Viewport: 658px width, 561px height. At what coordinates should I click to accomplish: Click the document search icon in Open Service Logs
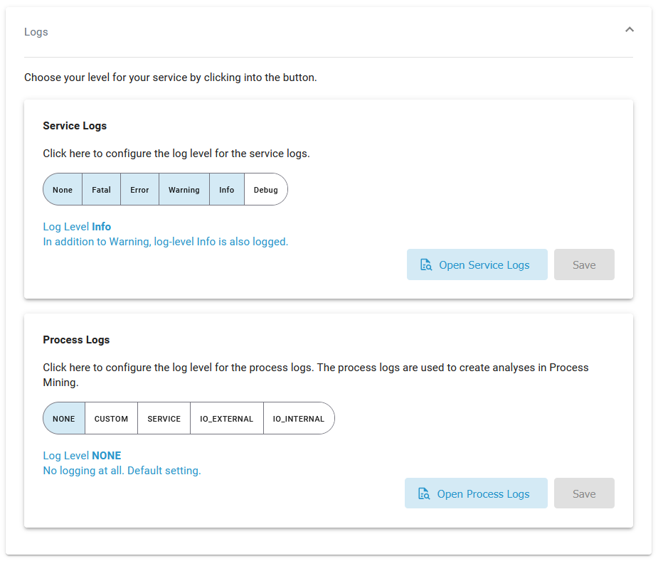pyautogui.click(x=426, y=265)
